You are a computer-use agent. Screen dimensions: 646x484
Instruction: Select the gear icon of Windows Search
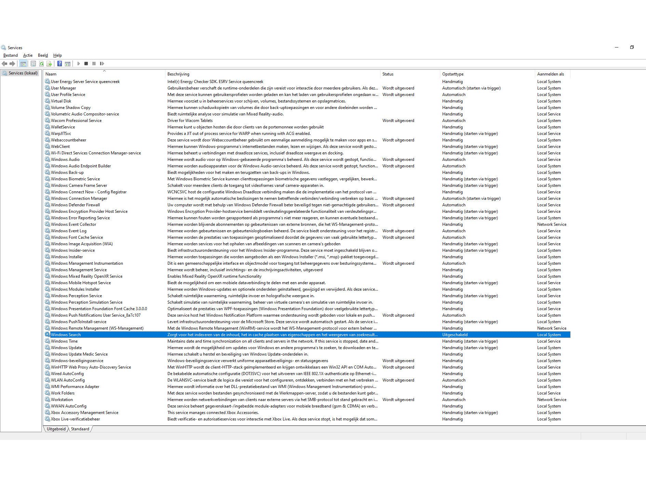tap(48, 335)
